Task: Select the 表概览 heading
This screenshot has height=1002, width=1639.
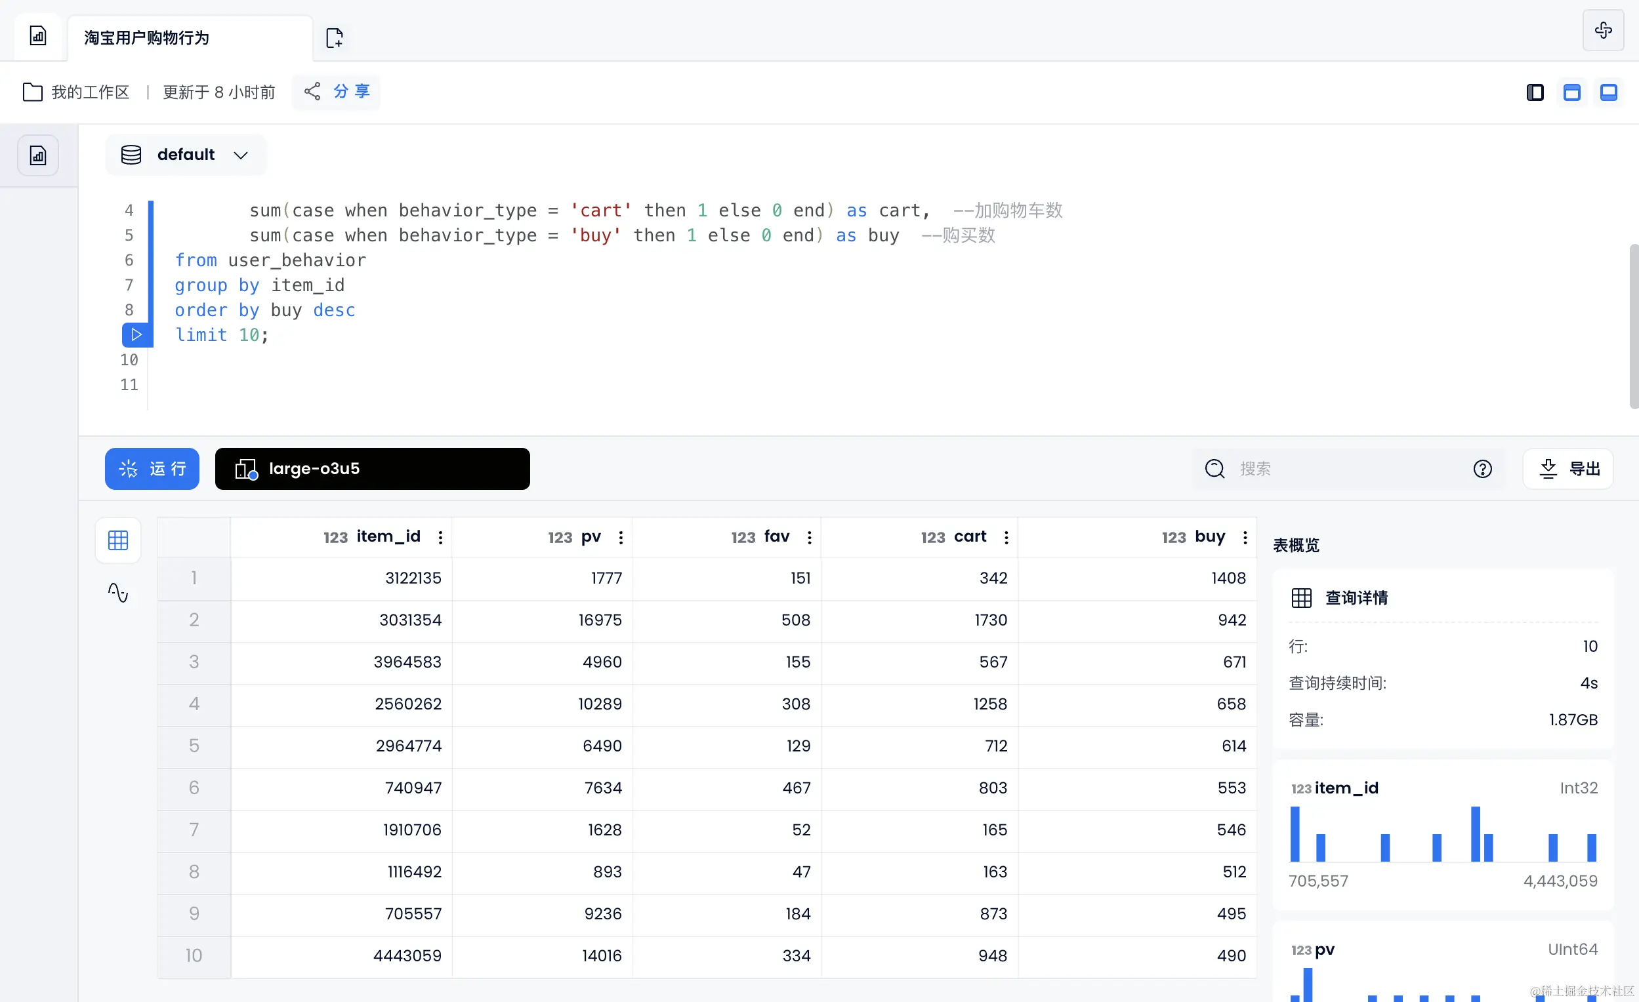Action: pos(1296,545)
